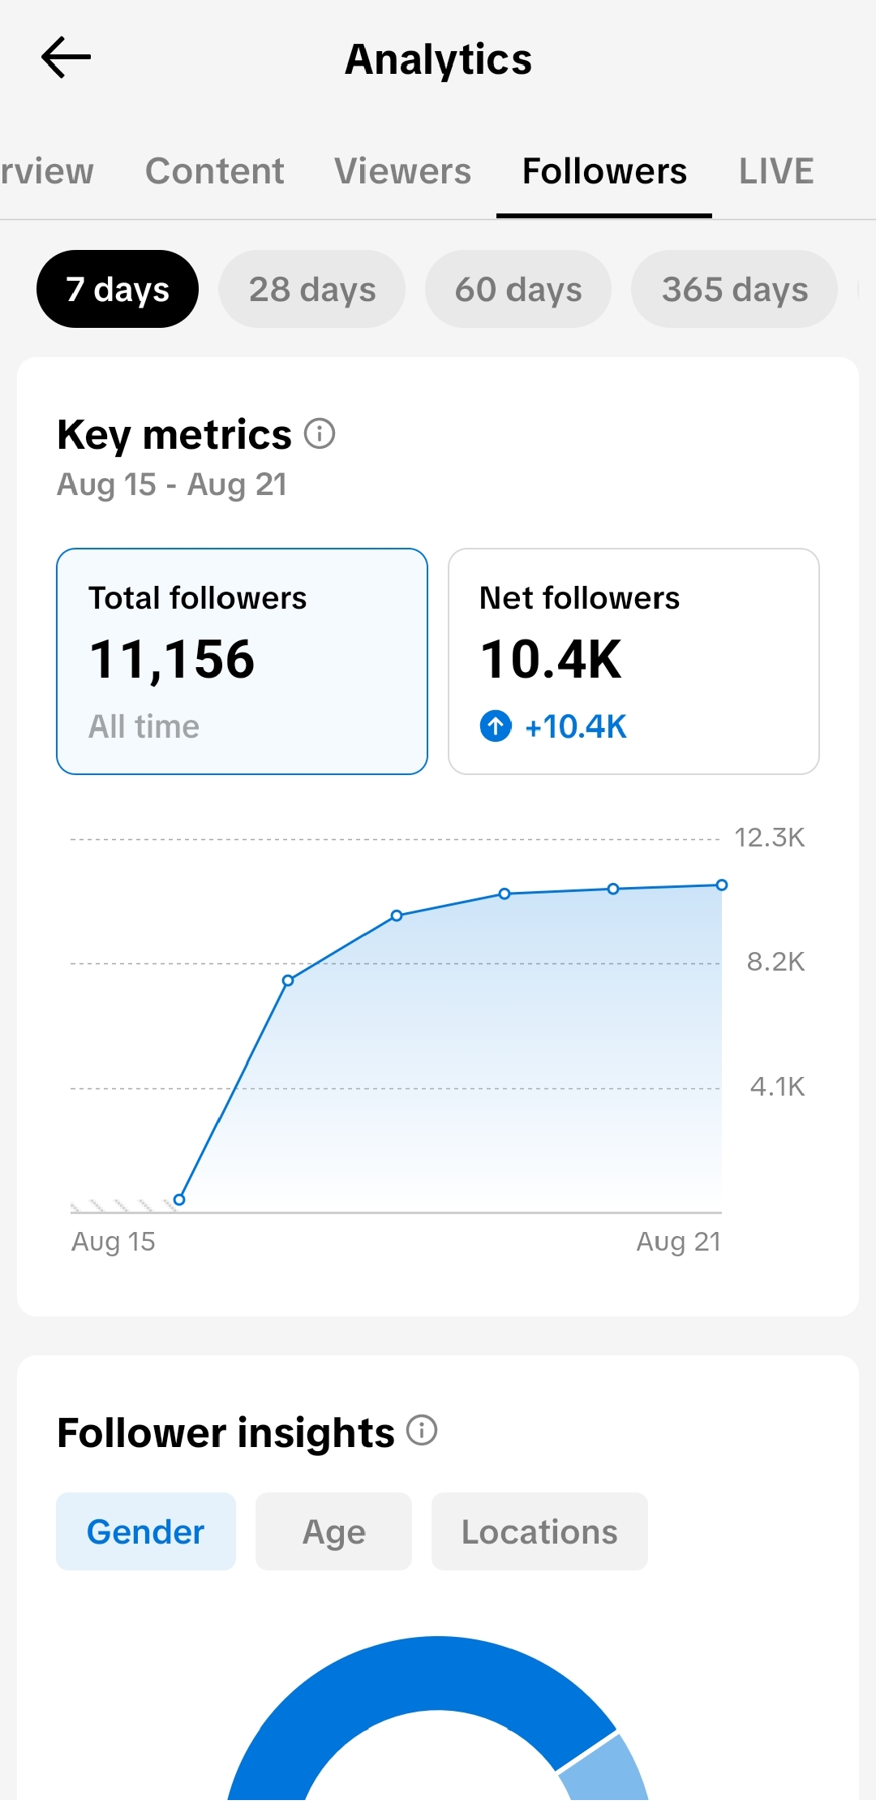Select the 60 days range pill
The image size is (876, 1809).
[518, 289]
